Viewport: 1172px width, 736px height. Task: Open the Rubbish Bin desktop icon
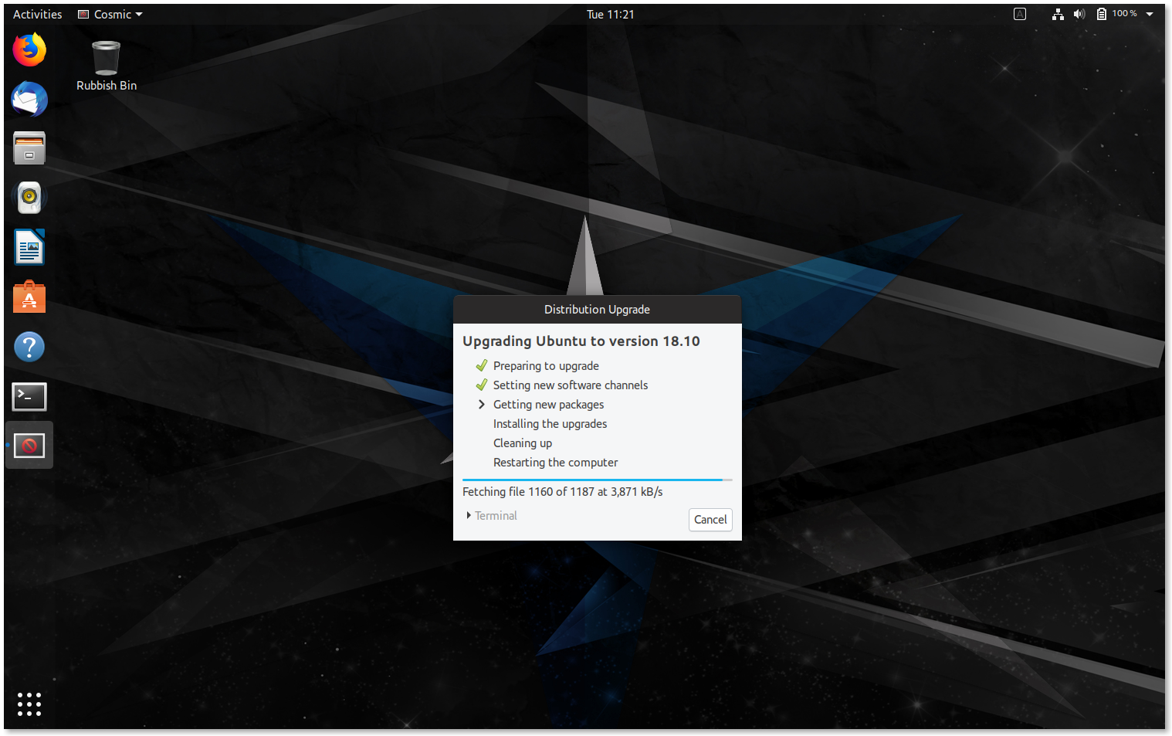(106, 66)
